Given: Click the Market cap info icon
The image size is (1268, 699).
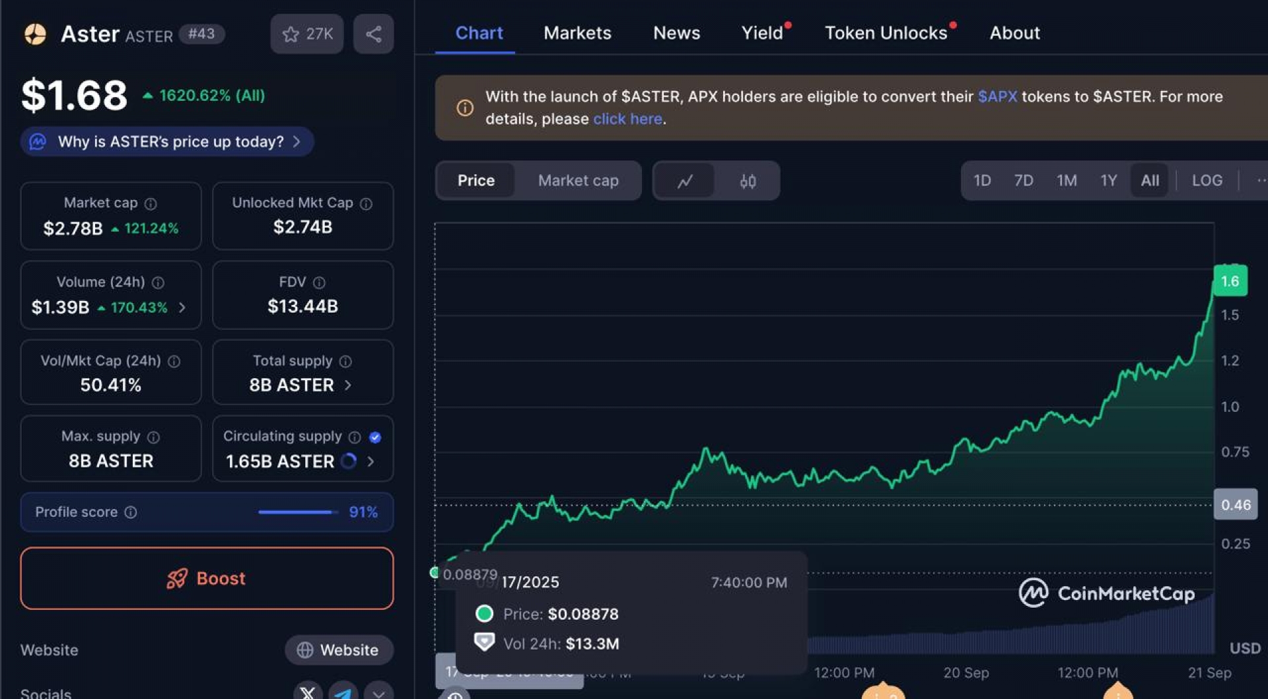Looking at the screenshot, I should pyautogui.click(x=151, y=204).
